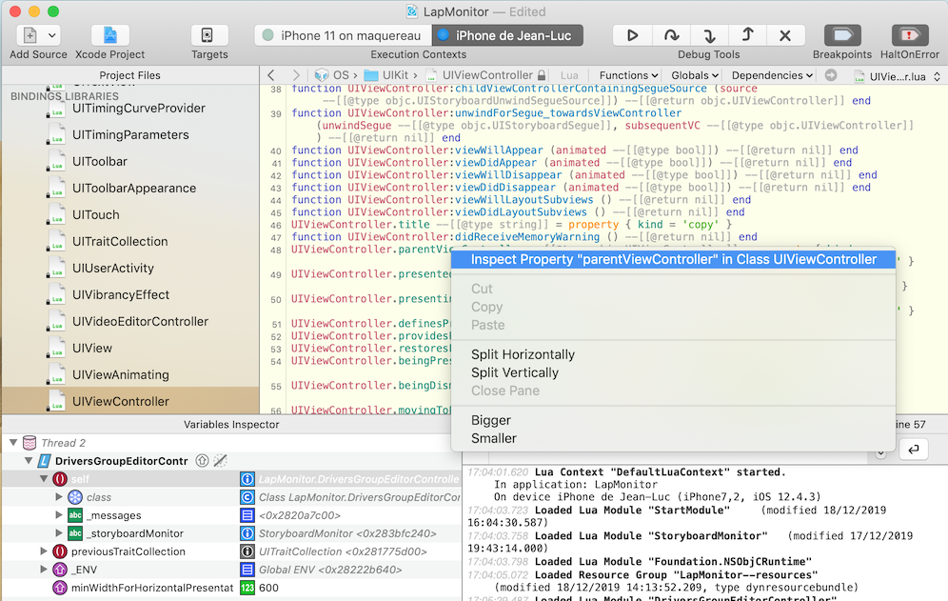Screen dimensions: 948x601
Task: Open the Dependencies dropdown
Action: click(773, 75)
